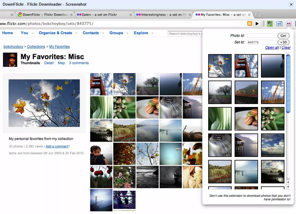Click popup scrollbar up arrow

[288, 182]
